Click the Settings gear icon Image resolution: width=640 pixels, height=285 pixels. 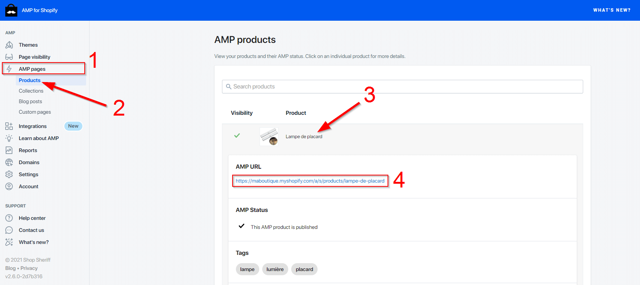tap(9, 174)
